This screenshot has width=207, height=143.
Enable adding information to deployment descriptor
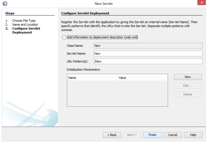(x=64, y=37)
